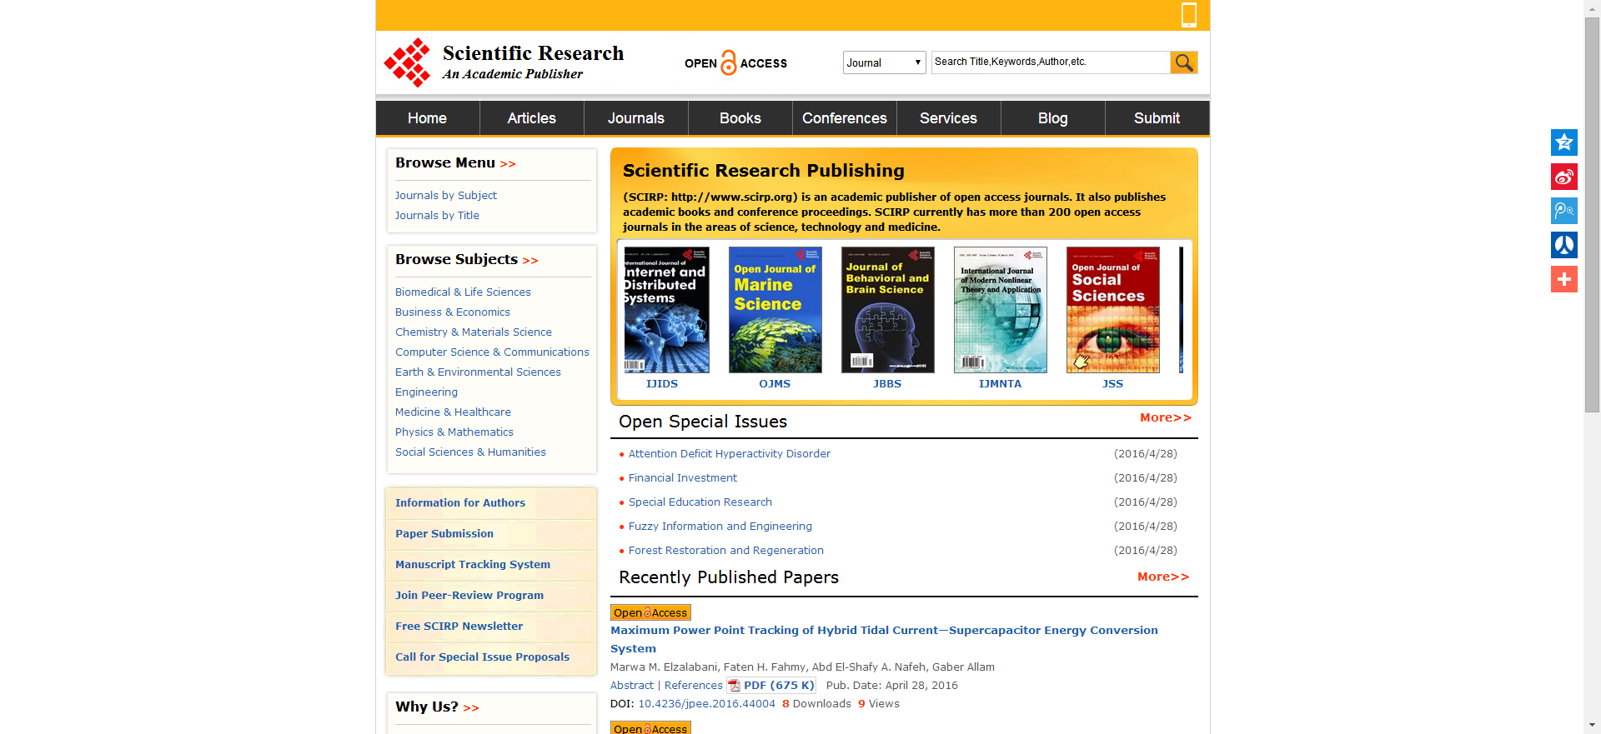Click the search text input field
This screenshot has width=1601, height=734.
pos(1051,62)
